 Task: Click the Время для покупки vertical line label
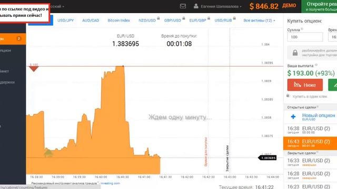[206, 152]
